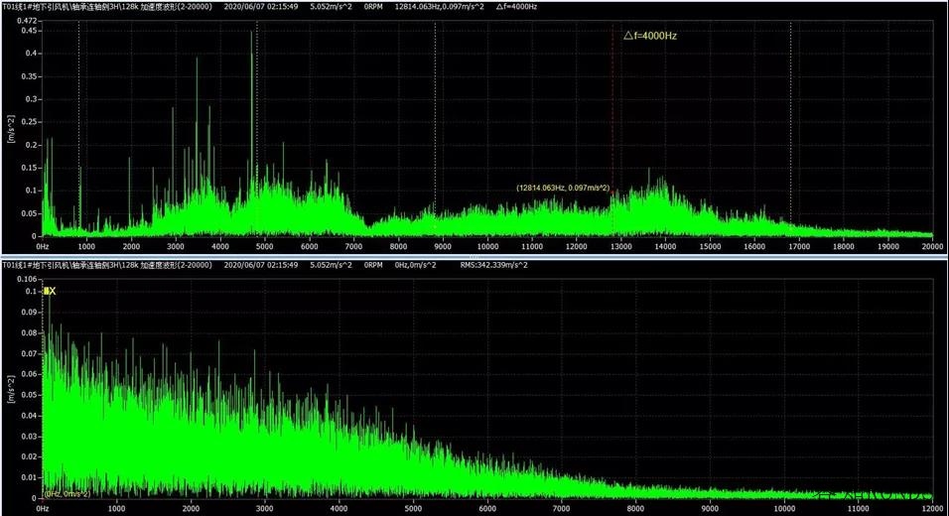Click the lower chart timestamp 2020/06/07 02:15:49
The height and width of the screenshot is (516, 949).
[262, 266]
